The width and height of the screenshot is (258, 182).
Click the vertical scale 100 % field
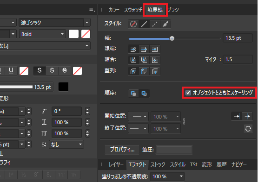coord(66,133)
